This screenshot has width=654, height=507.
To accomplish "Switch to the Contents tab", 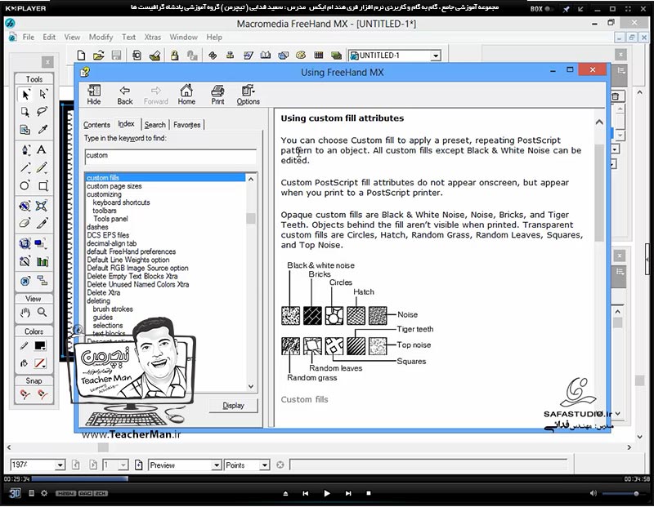I will click(96, 125).
